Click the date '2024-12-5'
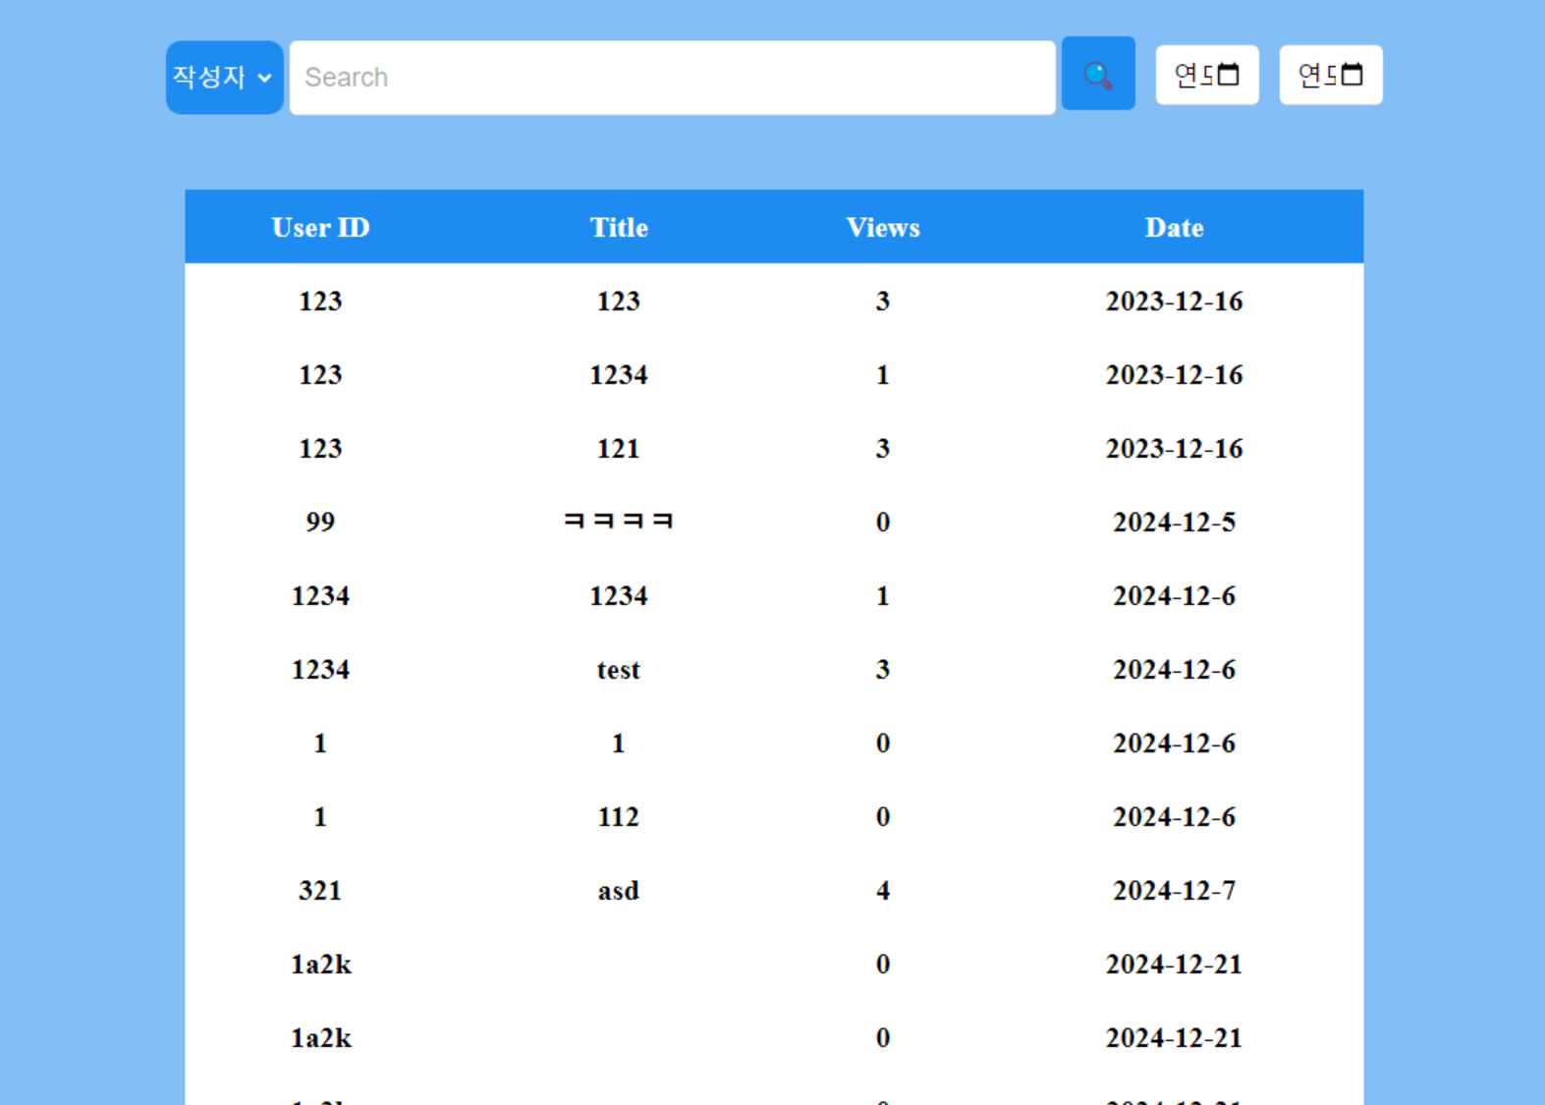 pyautogui.click(x=1175, y=523)
